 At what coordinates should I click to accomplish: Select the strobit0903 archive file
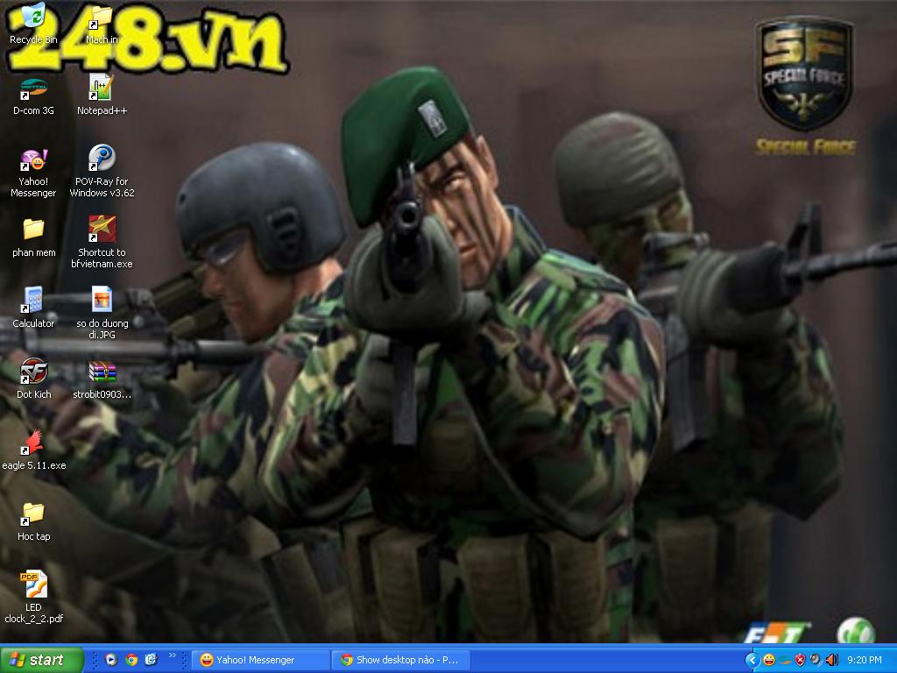(102, 380)
